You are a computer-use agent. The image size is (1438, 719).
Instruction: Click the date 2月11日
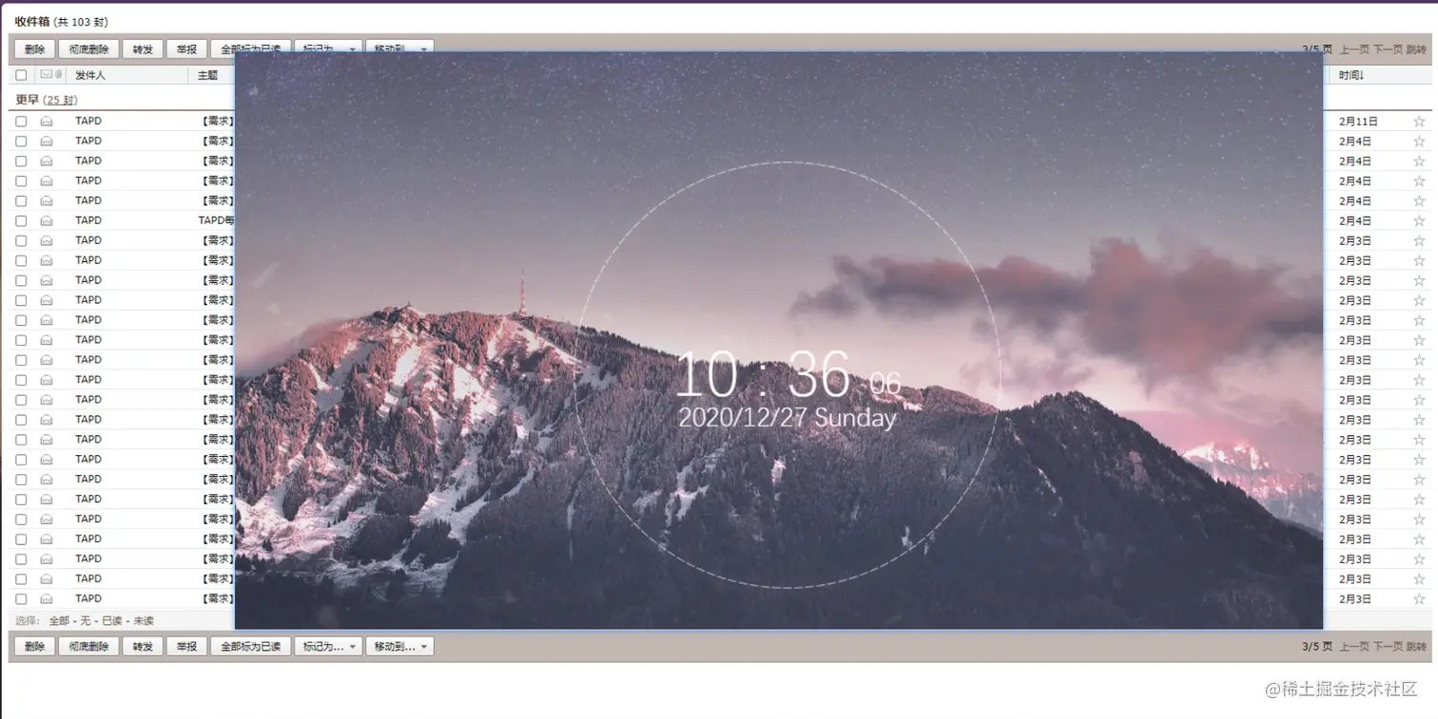pos(1358,122)
